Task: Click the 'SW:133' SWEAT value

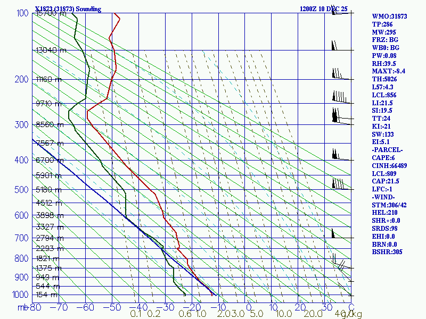Action: (382, 135)
